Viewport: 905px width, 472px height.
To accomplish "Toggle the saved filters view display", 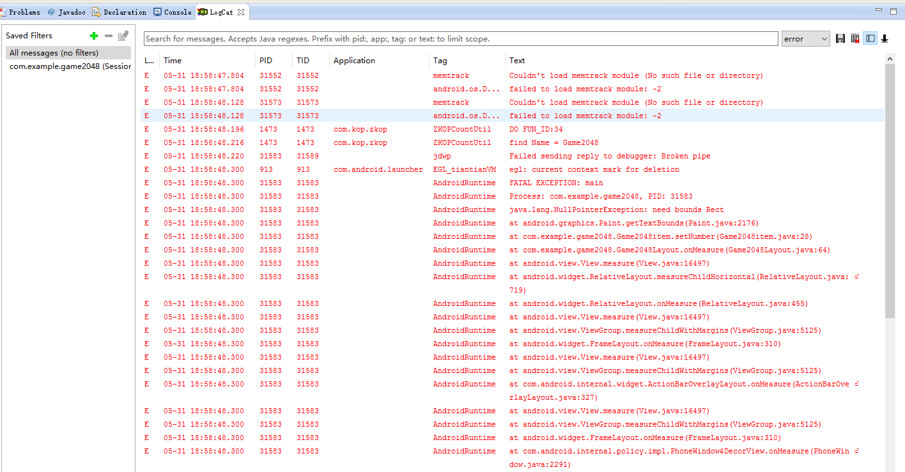I will 870,39.
